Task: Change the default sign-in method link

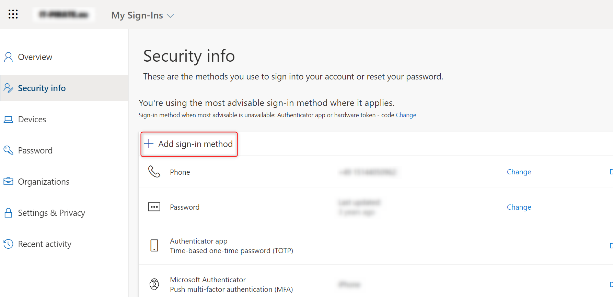Action: point(406,115)
